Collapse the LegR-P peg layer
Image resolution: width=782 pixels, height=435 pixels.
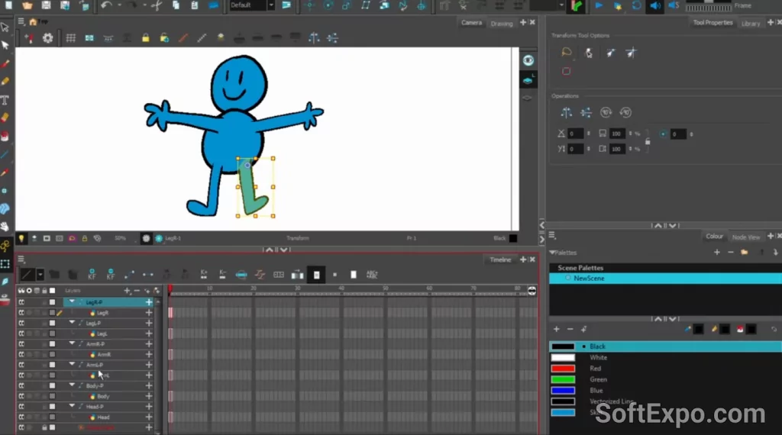coord(73,302)
